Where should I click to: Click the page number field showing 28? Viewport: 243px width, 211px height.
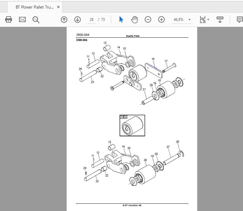(x=92, y=20)
